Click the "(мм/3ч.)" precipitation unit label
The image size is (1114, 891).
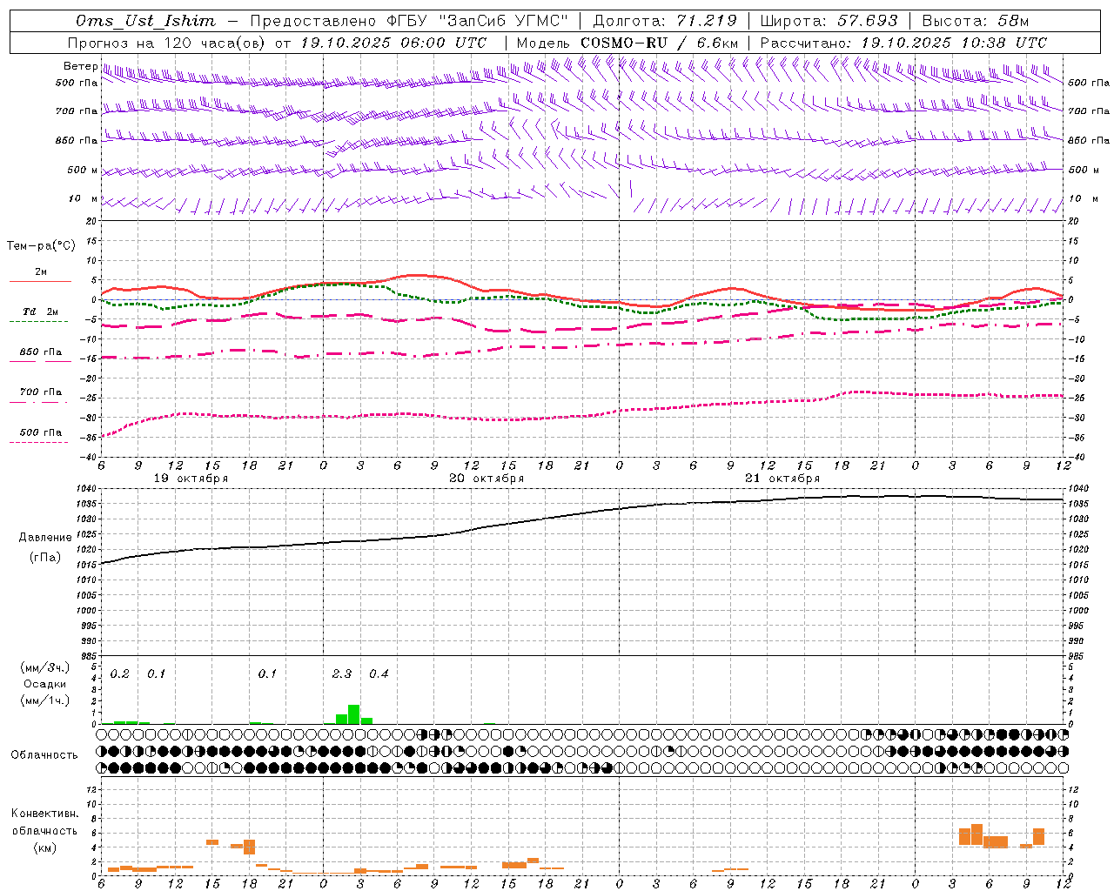pos(45,668)
